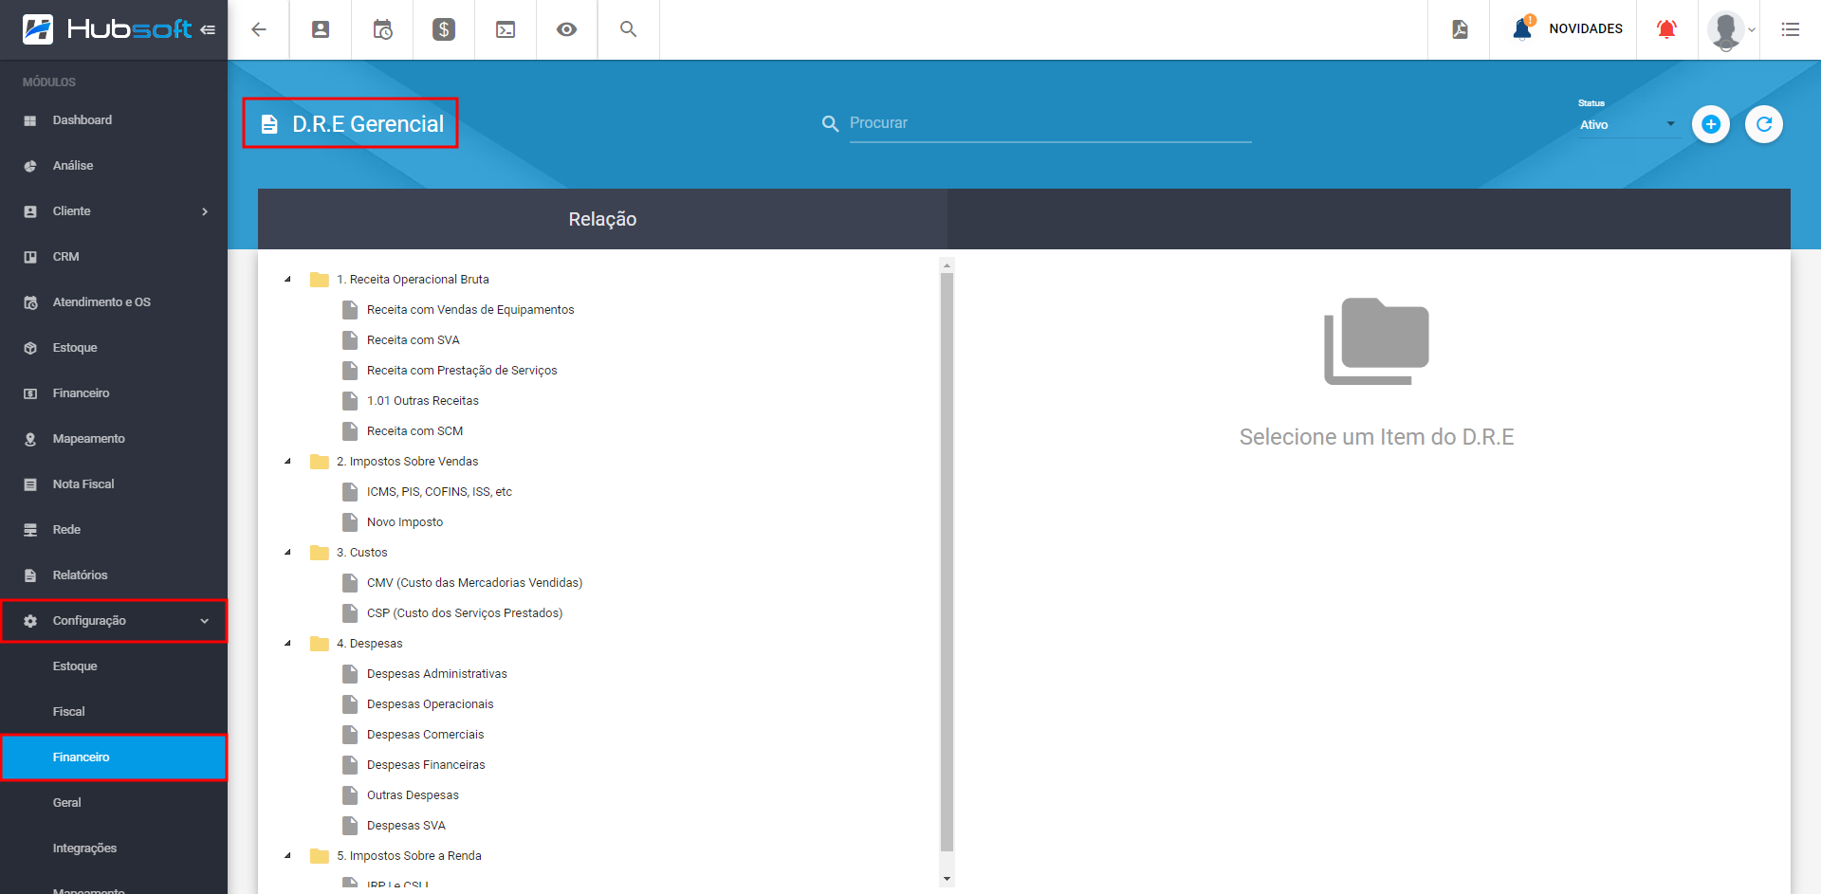This screenshot has width=1821, height=894.
Task: Select Despesas Operacionais item
Action: [430, 704]
